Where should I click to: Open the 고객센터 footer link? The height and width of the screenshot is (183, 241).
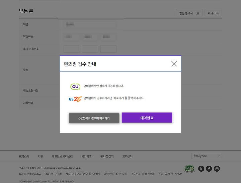point(127,156)
